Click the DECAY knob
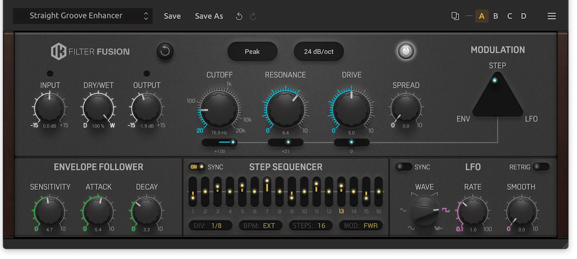 click(x=147, y=212)
